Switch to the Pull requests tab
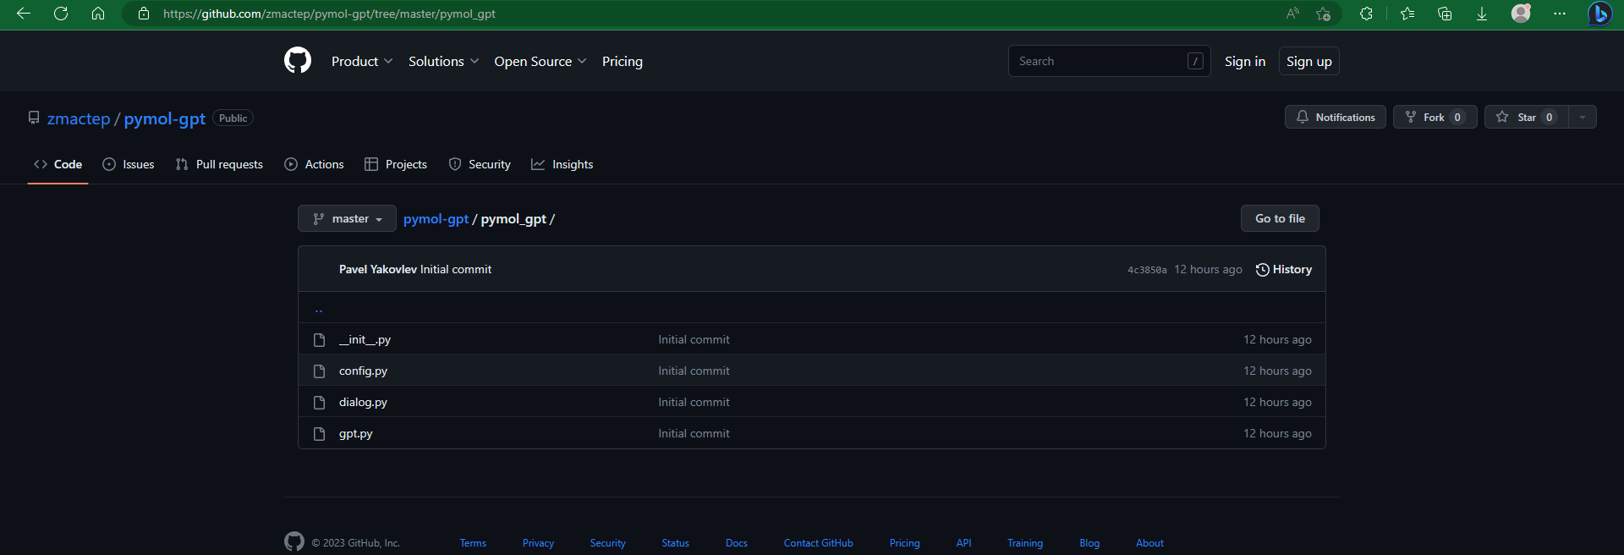 219,164
